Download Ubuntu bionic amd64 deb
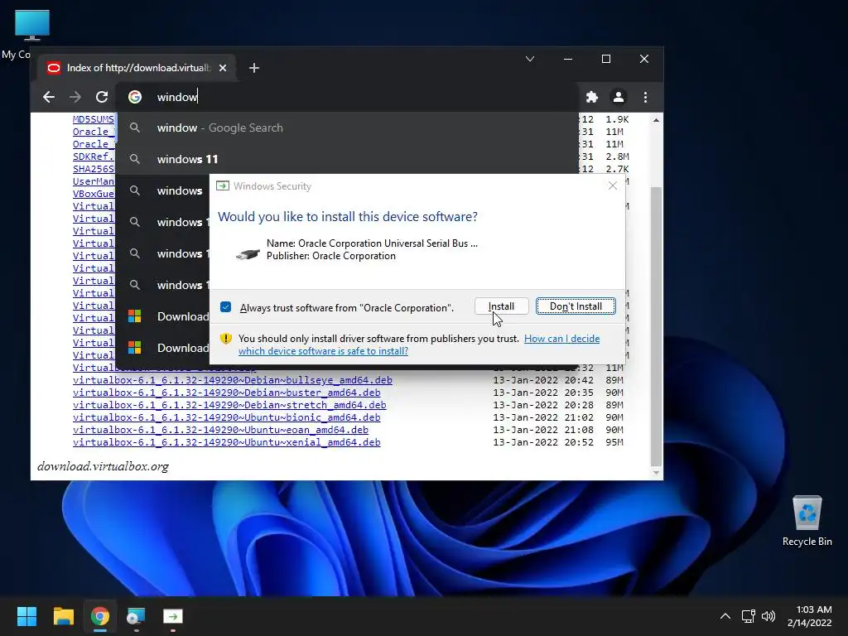 click(x=227, y=417)
